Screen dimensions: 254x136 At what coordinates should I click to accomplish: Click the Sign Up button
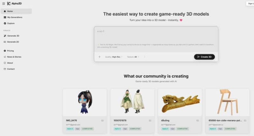pos(251,3)
